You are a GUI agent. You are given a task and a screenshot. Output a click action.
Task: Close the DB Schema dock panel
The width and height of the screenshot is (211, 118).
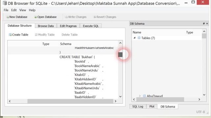[x=207, y=24]
